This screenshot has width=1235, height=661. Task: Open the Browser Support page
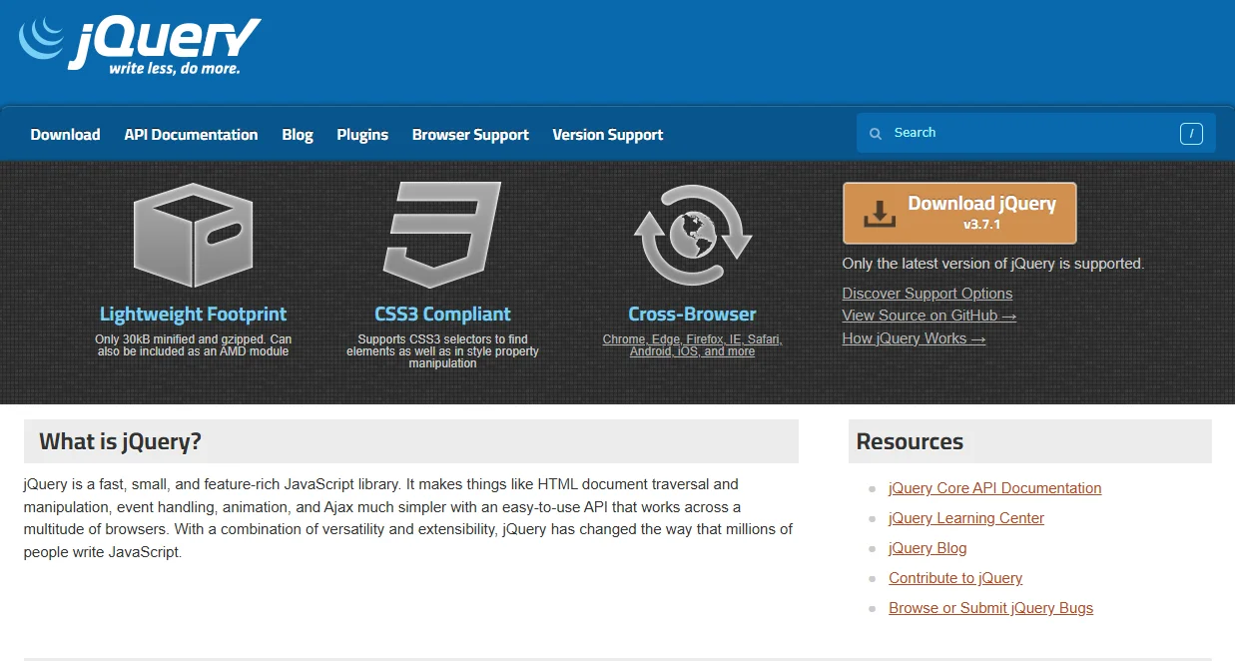tap(470, 134)
